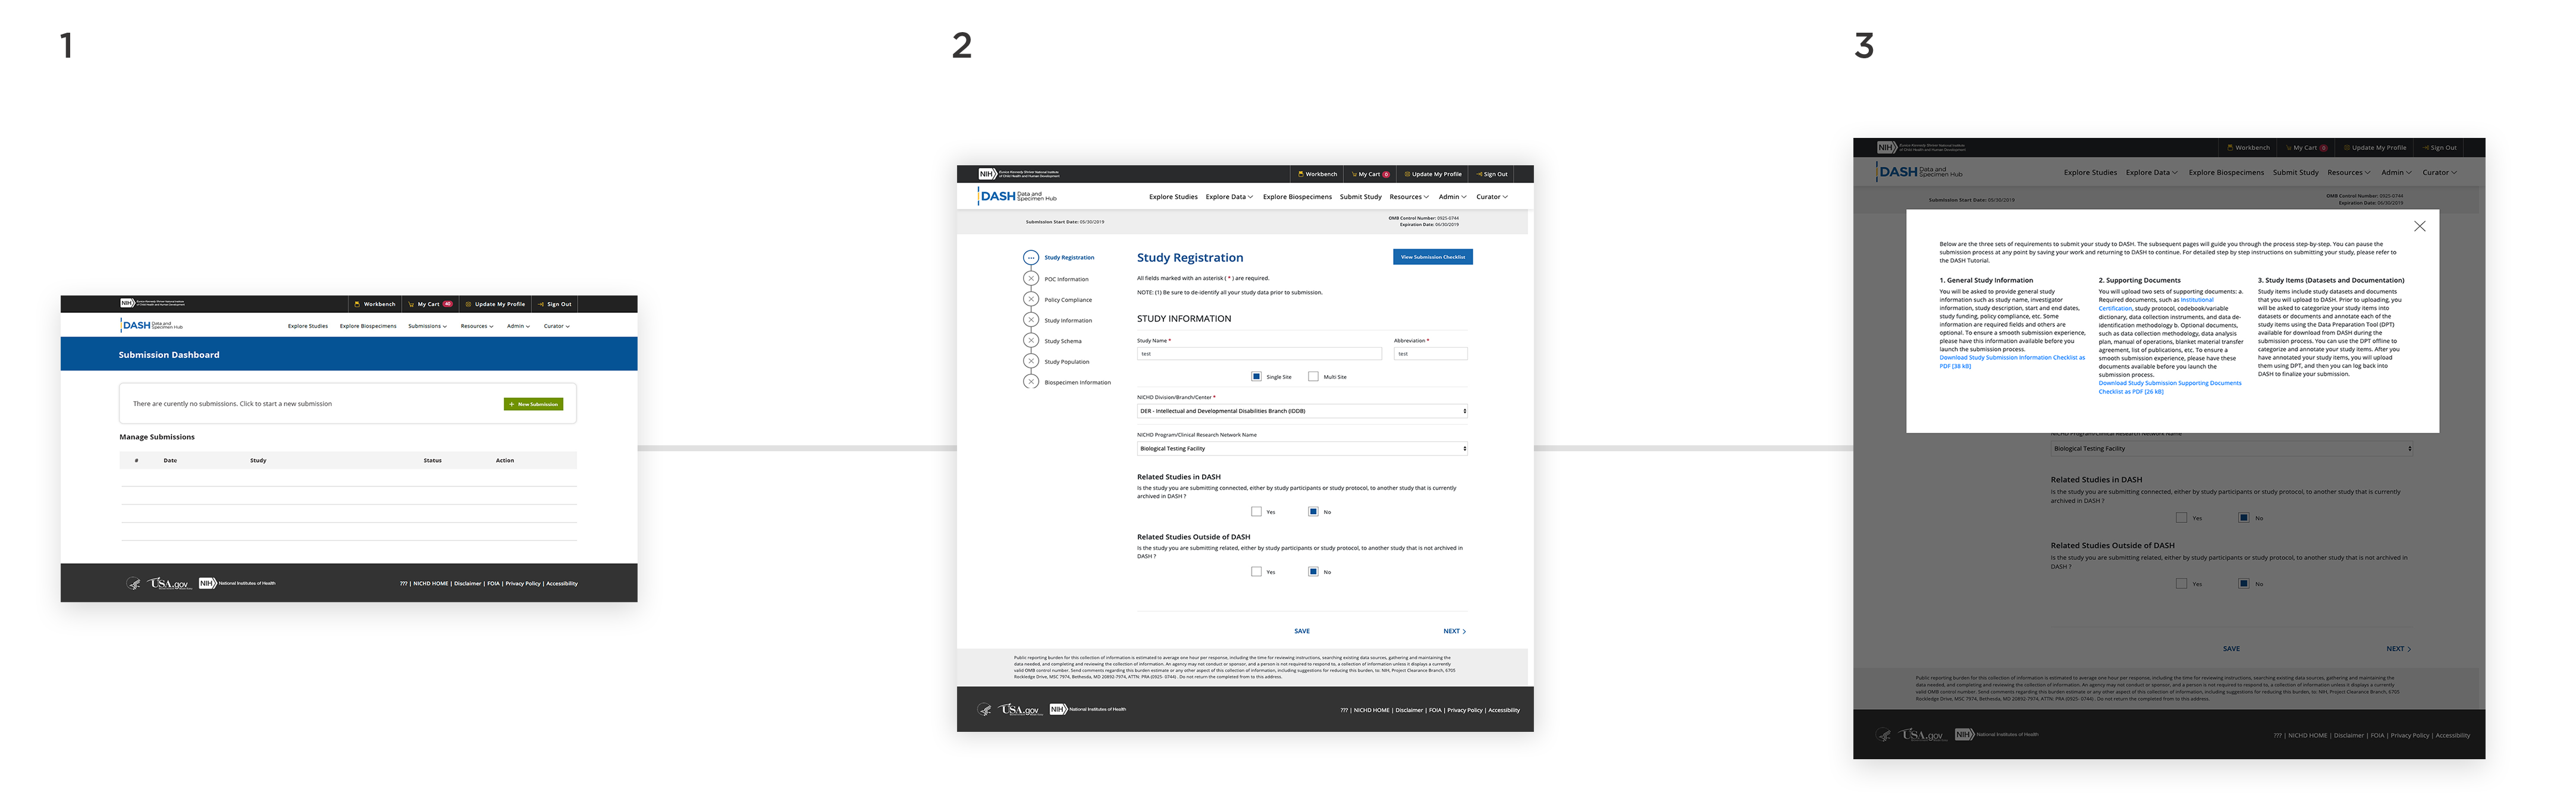The image size is (2554, 802).
Task: Check the Multi Site box in screen 2
Action: point(1313,377)
